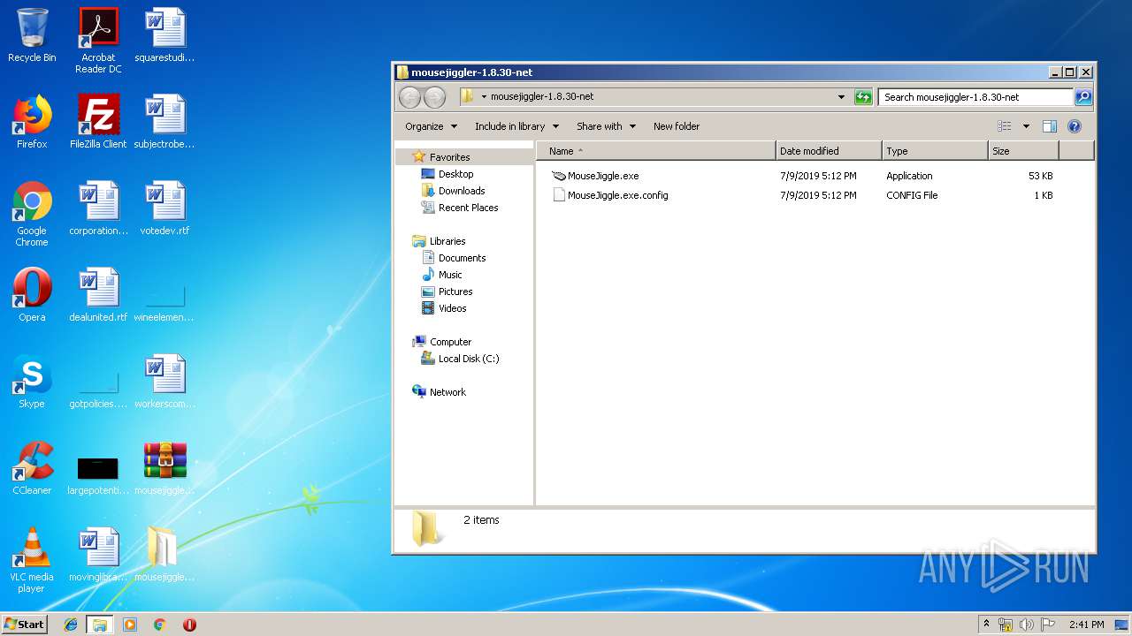
Task: Select the votedev.rtf desktop file
Action: point(165,208)
